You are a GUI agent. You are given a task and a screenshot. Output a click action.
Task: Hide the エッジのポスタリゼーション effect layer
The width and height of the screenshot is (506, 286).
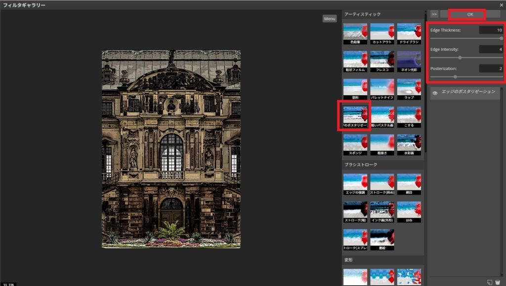click(x=435, y=93)
